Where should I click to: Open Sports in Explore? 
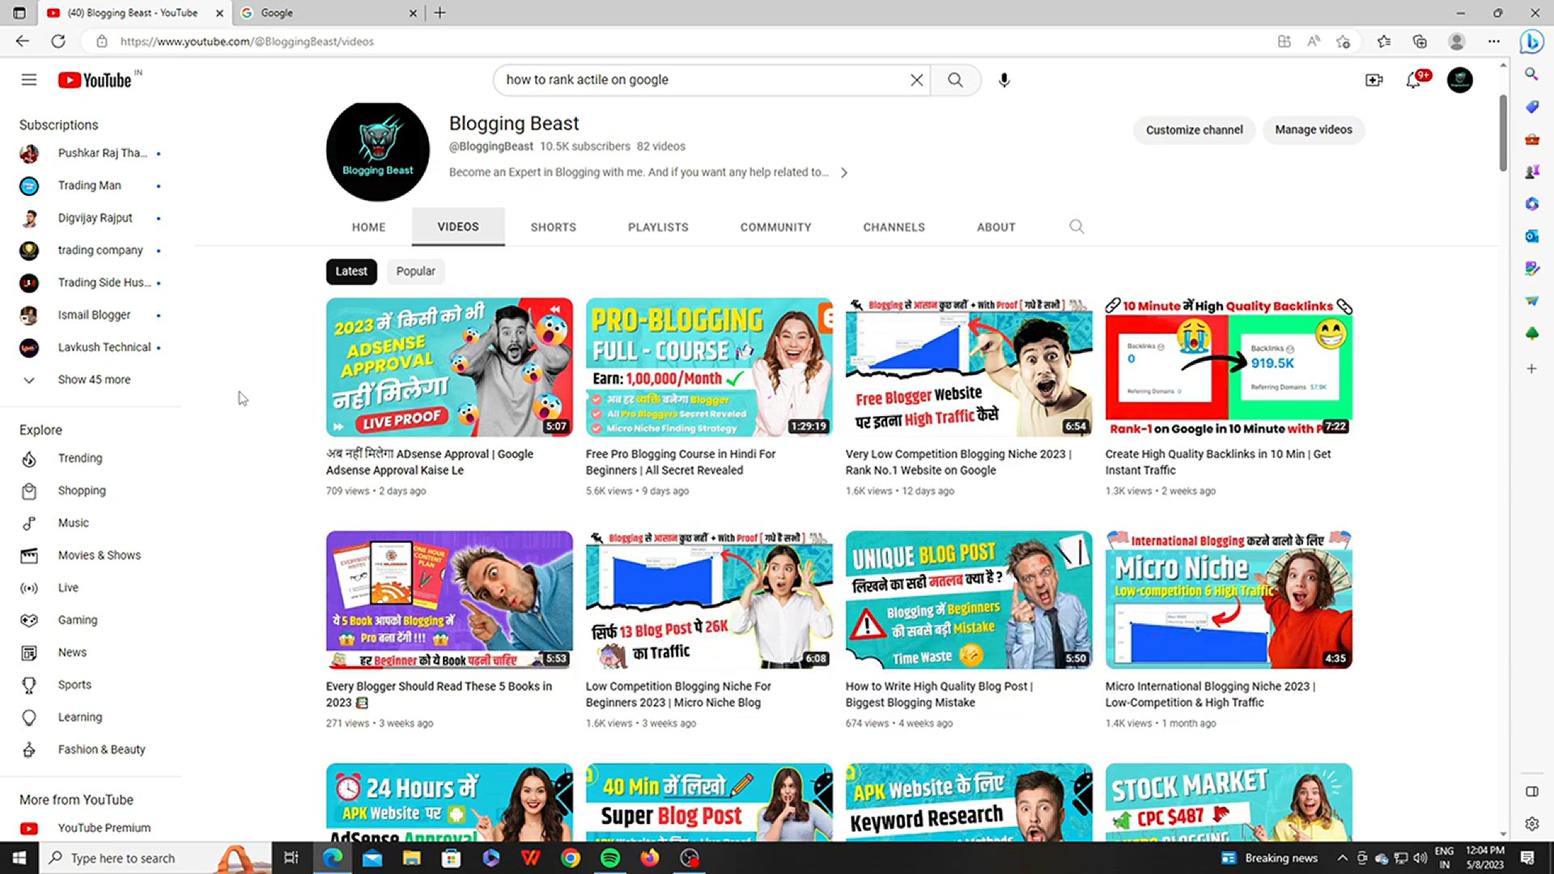point(91,685)
